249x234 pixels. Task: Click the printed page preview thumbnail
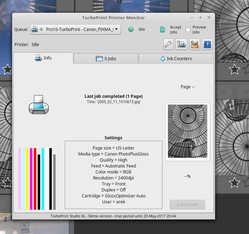pos(187,132)
